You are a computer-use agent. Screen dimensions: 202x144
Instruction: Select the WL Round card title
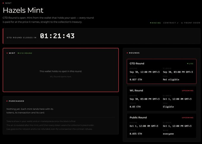pos(136,90)
